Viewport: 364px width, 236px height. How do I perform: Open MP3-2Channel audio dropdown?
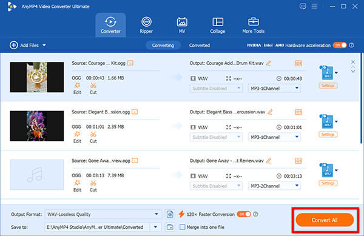tap(274, 186)
